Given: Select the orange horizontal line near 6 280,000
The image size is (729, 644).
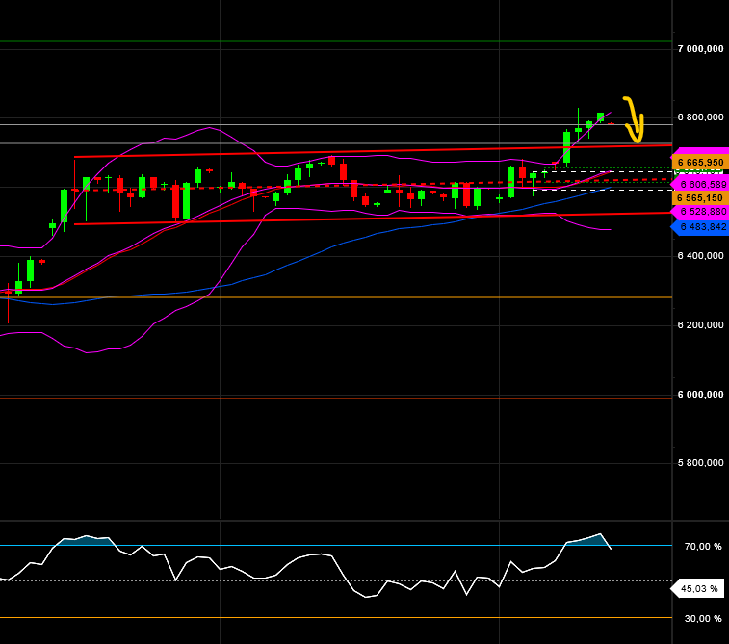Looking at the screenshot, I should 336,297.
